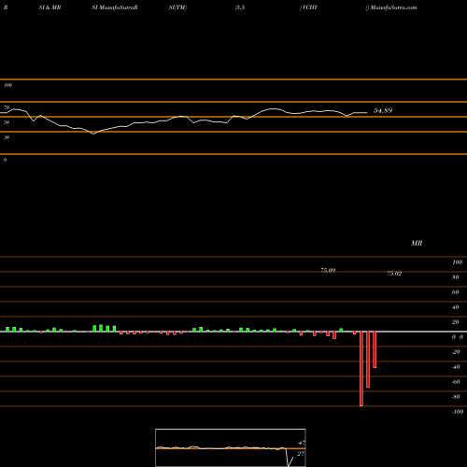
Task: Select the tallest green bar in the early cluster
Action: (101, 328)
